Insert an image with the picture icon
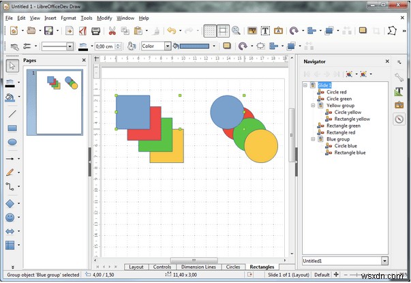 click(252, 31)
